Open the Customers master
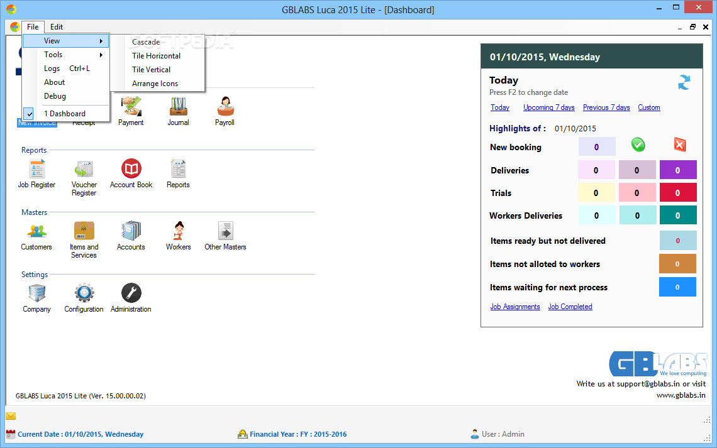This screenshot has width=717, height=448. 36,231
